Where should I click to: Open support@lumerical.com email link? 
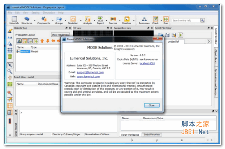coord(90,72)
